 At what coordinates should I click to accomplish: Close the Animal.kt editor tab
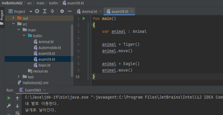click(x=100, y=11)
